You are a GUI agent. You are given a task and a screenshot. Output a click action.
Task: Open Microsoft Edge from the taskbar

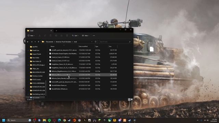[x=59, y=120]
